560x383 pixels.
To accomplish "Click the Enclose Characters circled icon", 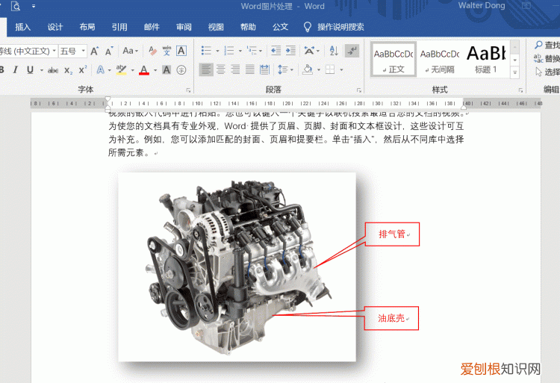I will pos(181,70).
